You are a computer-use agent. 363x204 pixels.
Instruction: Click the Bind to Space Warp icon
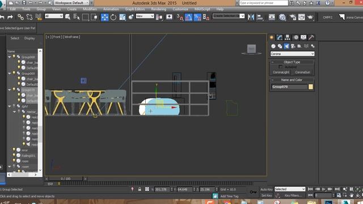38,17
